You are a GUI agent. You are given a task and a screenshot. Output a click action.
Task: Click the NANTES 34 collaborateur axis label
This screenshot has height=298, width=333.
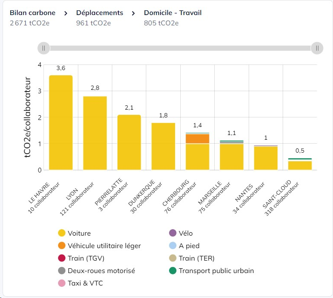[x=249, y=197]
